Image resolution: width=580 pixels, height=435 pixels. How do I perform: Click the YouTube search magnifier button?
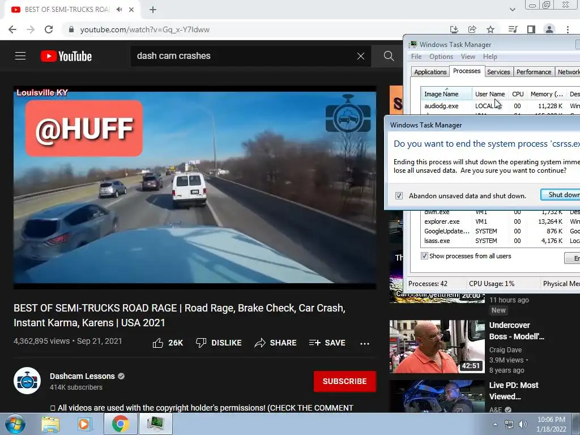pos(389,56)
